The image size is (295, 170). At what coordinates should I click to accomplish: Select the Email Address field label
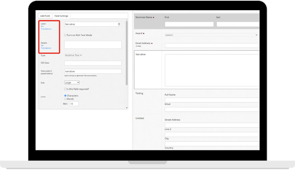143,43
